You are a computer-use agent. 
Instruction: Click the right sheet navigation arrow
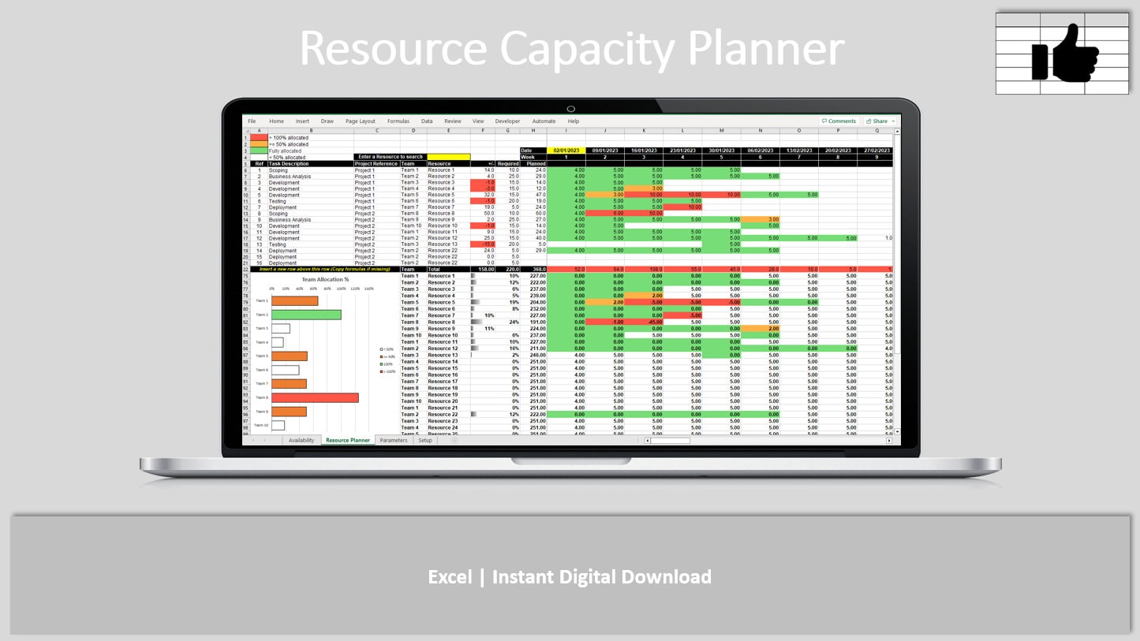pyautogui.click(x=264, y=440)
